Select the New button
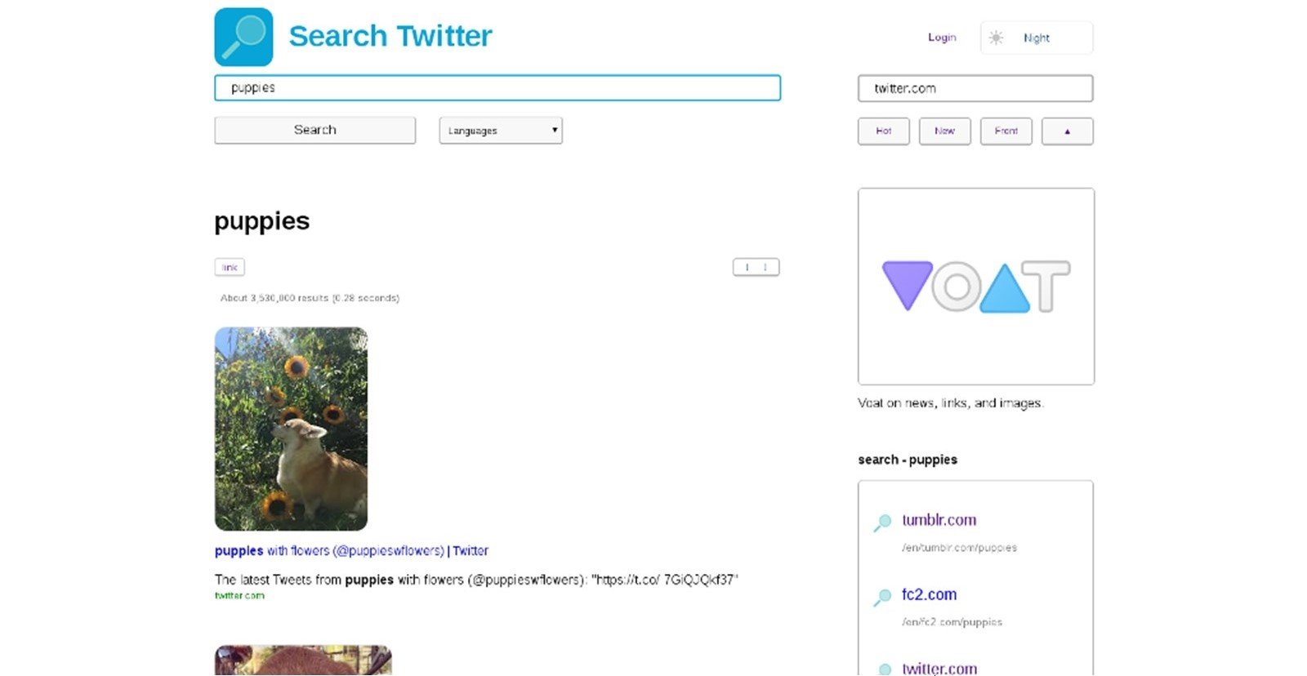1307x676 pixels. point(944,131)
